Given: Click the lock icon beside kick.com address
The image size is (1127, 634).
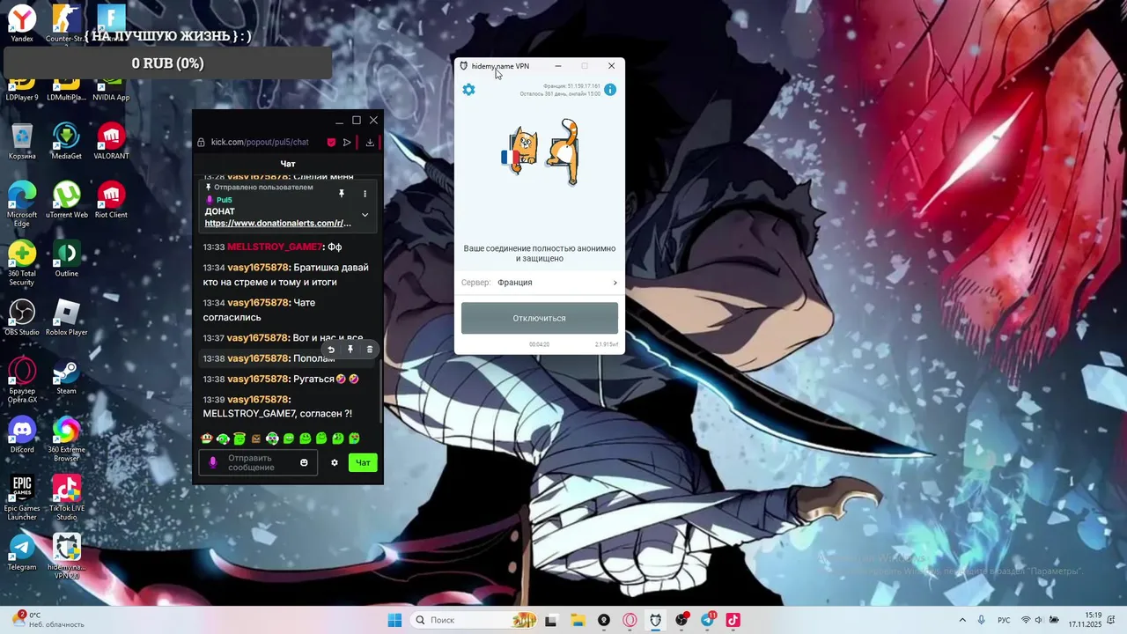Looking at the screenshot, I should tap(202, 143).
